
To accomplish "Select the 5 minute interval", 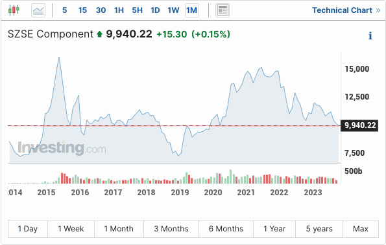I will [x=64, y=10].
